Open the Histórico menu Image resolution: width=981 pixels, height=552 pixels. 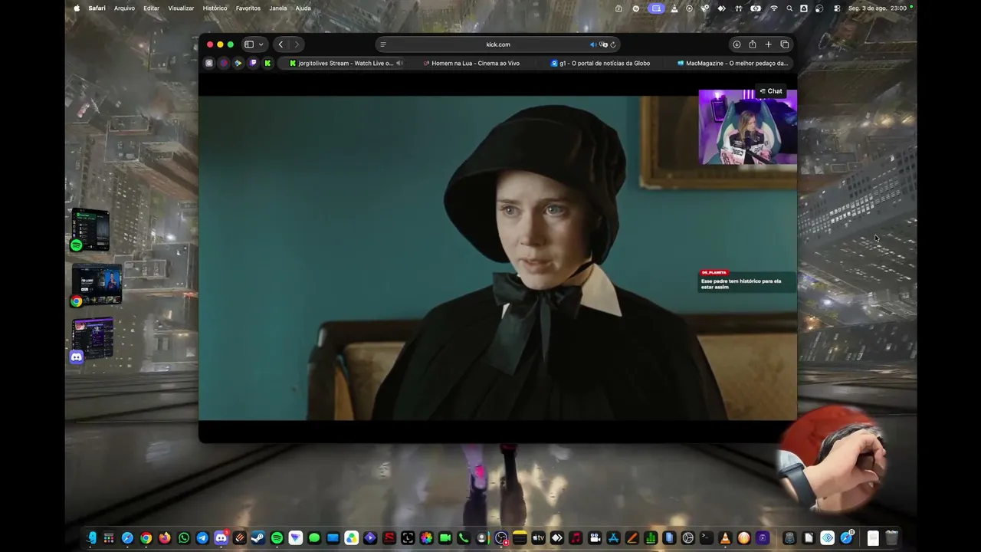tap(215, 8)
